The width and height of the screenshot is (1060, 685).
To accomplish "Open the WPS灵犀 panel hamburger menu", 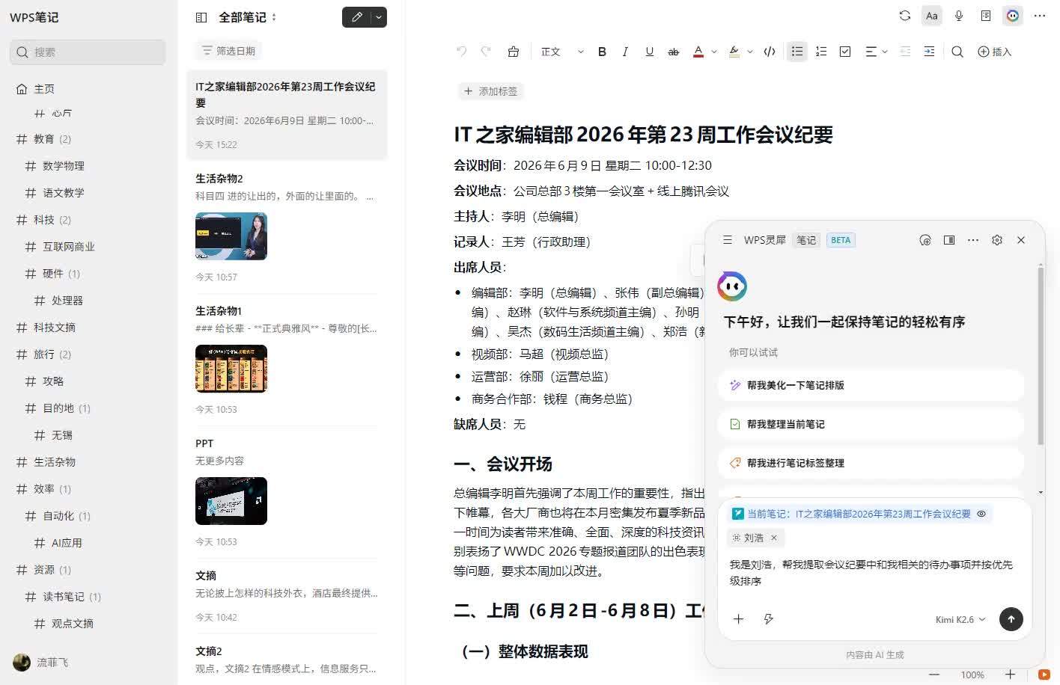I will point(727,240).
